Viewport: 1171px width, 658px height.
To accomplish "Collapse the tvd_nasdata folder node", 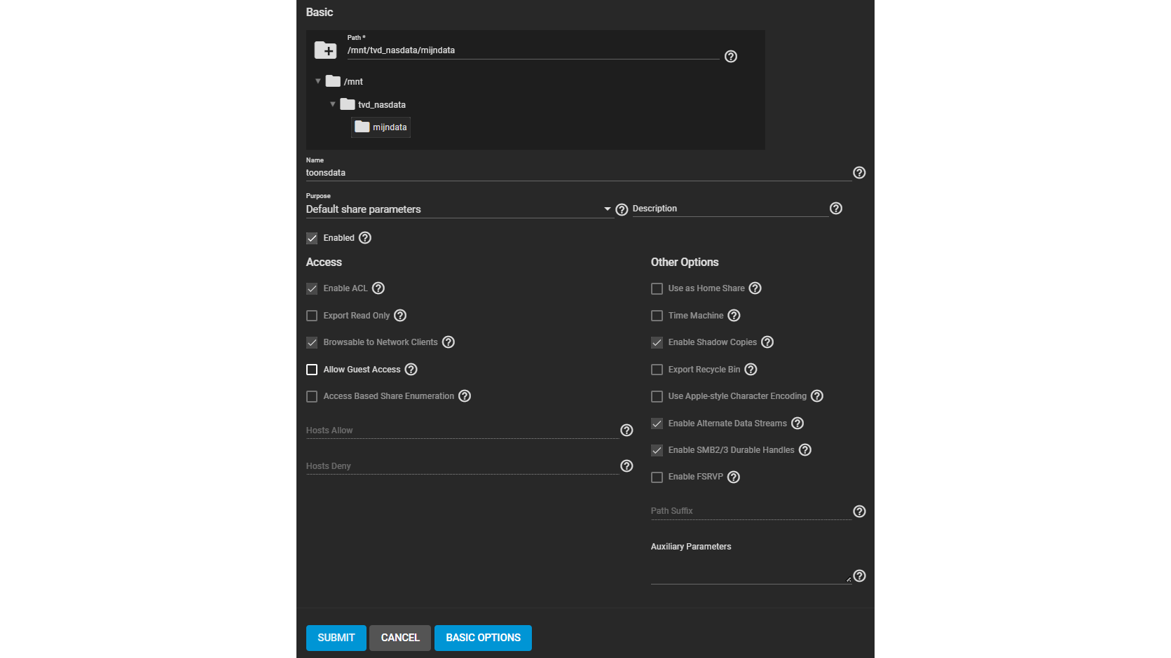I will (333, 104).
